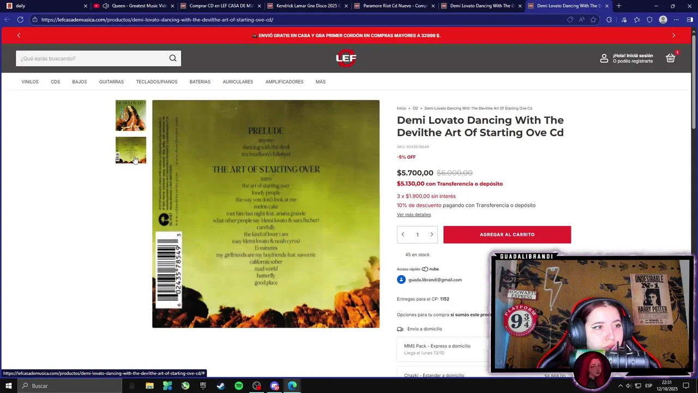698x393 pixels.
Task: Open Steam from the taskbar
Action: tap(221, 386)
